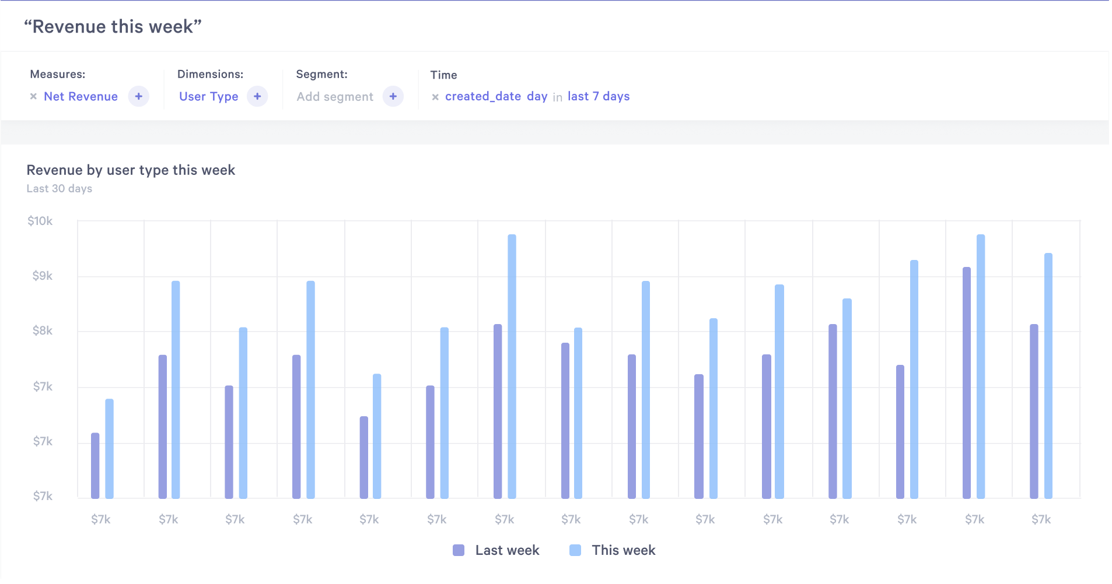The width and height of the screenshot is (1112, 584).
Task: Click the Last week legend label
Action: (x=507, y=550)
